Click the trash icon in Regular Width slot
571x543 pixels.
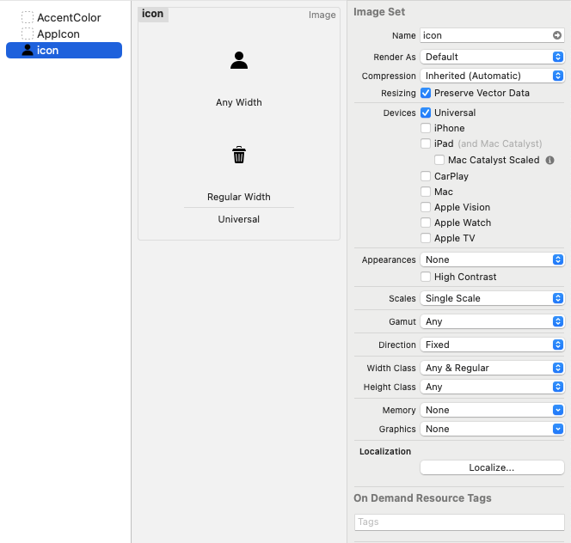click(239, 155)
